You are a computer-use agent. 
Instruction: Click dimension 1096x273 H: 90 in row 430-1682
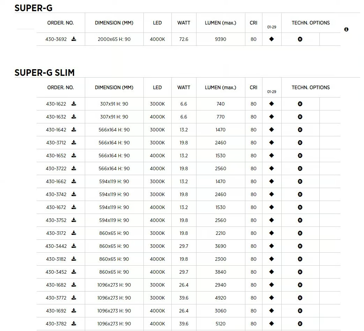[114, 285]
